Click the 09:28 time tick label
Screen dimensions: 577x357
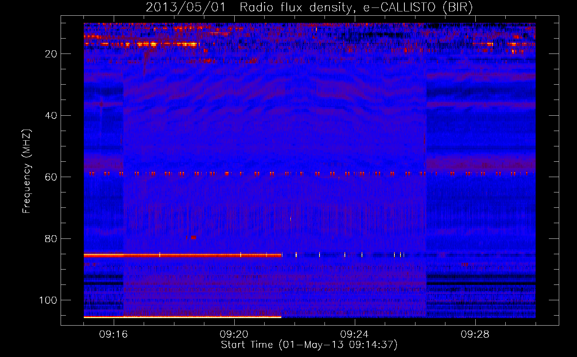click(x=475, y=335)
